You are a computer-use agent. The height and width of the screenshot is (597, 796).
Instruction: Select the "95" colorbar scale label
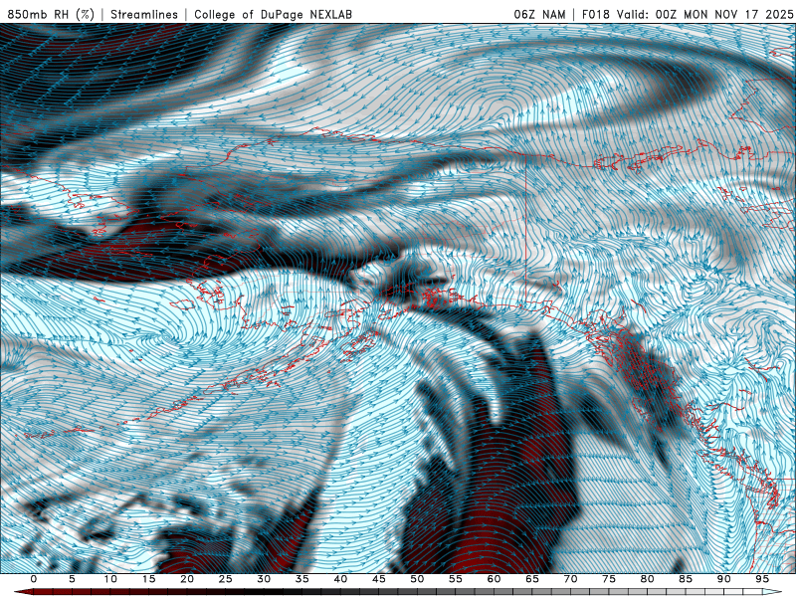pos(762,579)
